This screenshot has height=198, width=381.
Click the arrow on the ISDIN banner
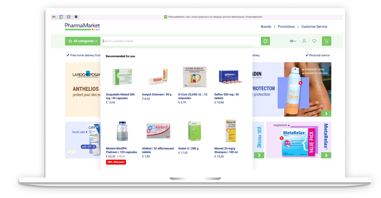pyautogui.click(x=326, y=113)
